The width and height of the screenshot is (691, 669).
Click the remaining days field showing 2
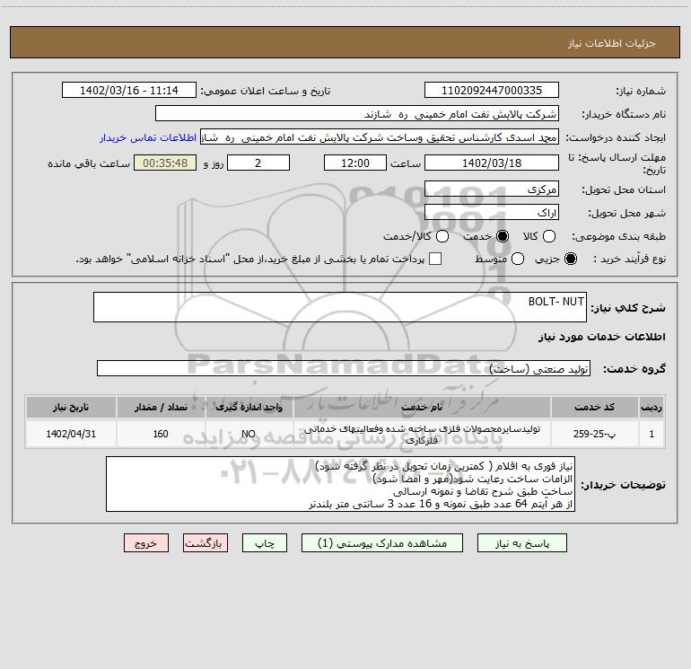point(258,163)
